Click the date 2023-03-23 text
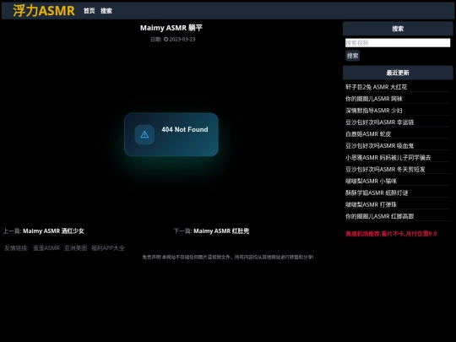This screenshot has height=342, width=456. (x=182, y=39)
